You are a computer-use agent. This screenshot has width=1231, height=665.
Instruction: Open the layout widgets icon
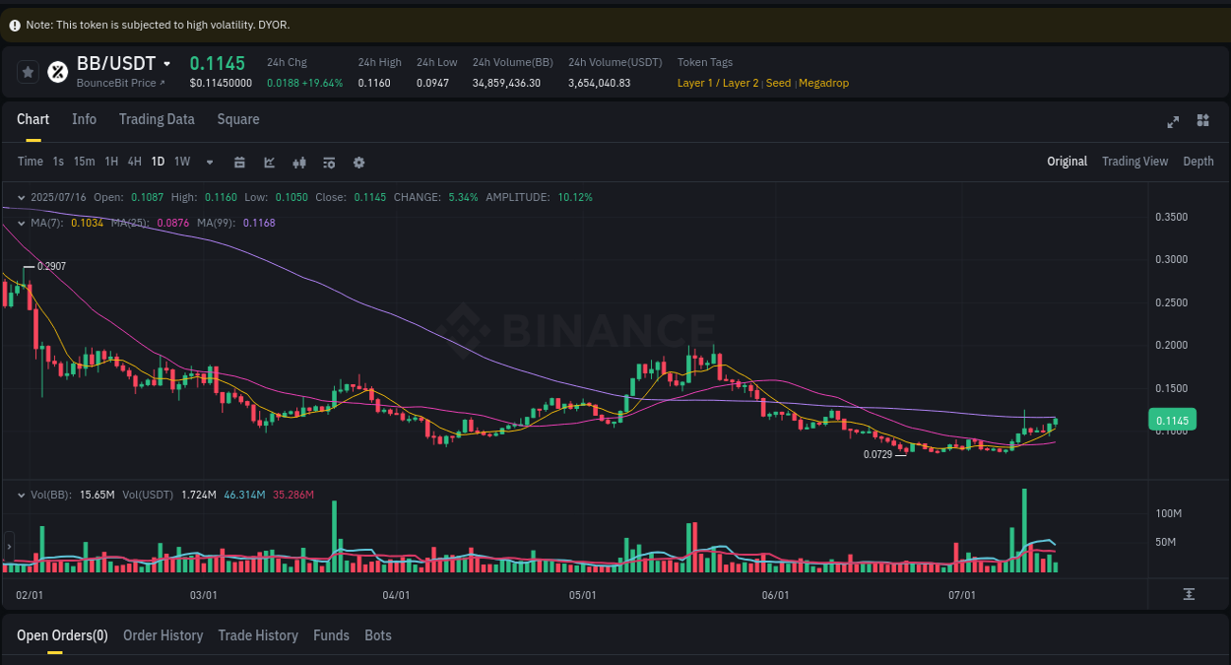1202,120
